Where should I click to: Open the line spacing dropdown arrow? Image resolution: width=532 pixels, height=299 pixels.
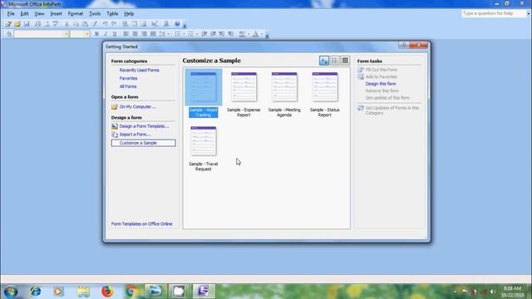(x=168, y=34)
